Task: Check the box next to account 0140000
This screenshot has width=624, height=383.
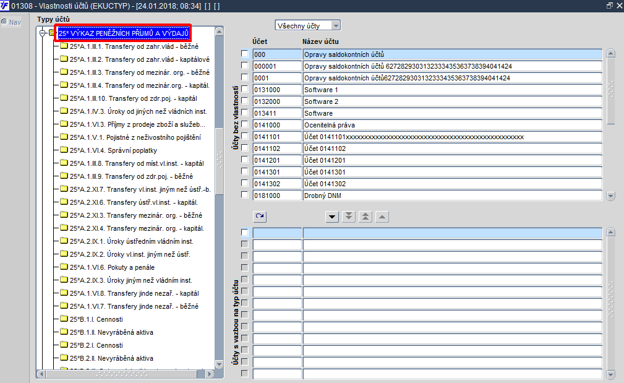Action: 244,125
